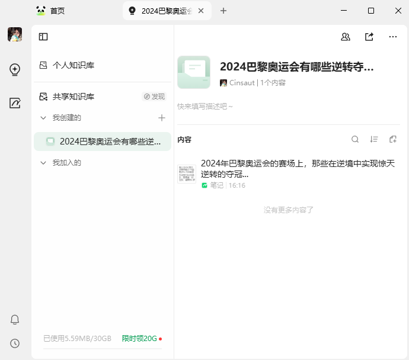Open the more options ellipsis menu
The width and height of the screenshot is (409, 360).
[x=393, y=37]
